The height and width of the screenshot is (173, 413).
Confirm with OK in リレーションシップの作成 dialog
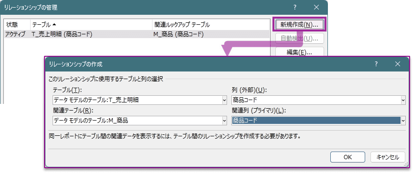348,157
